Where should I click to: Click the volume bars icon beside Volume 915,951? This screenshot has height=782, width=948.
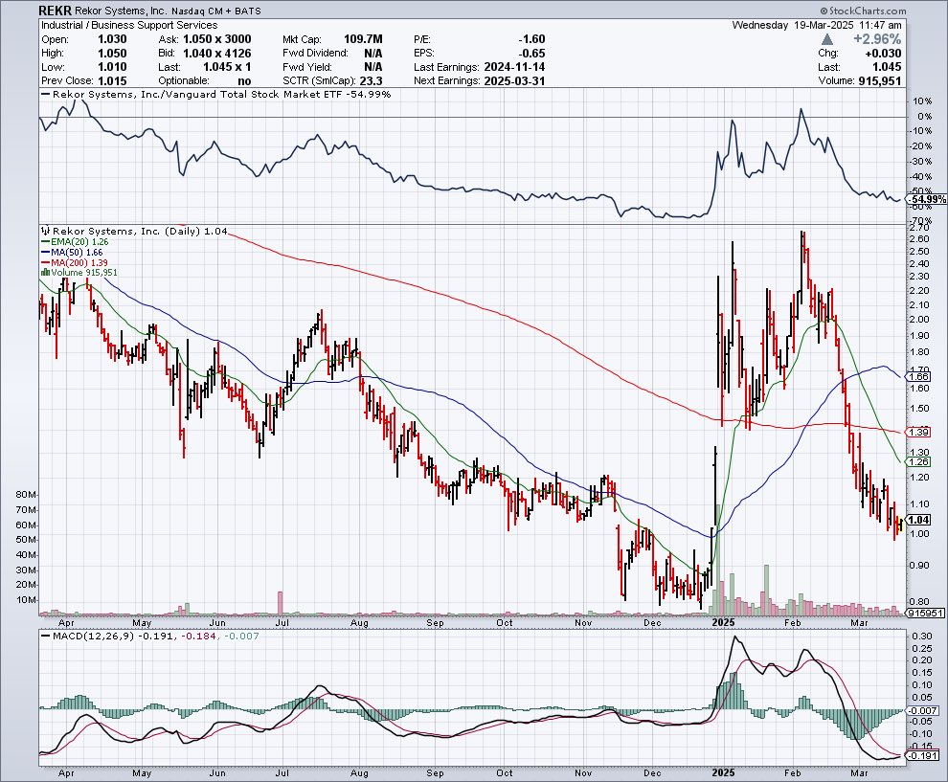[45, 273]
